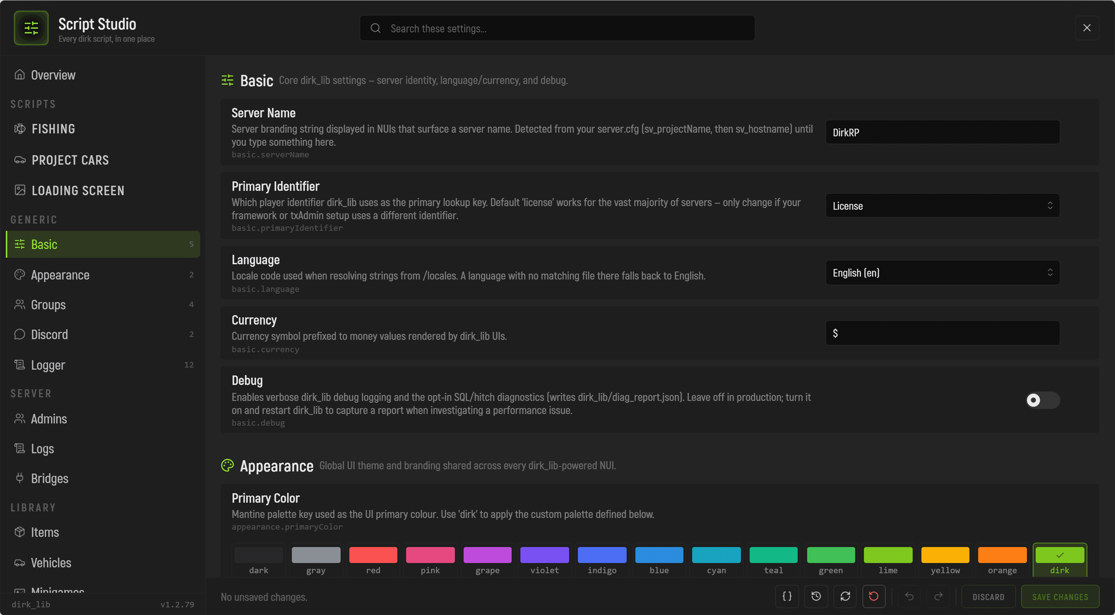Select the orange primary color swatch
The width and height of the screenshot is (1115, 615).
pos(1003,560)
